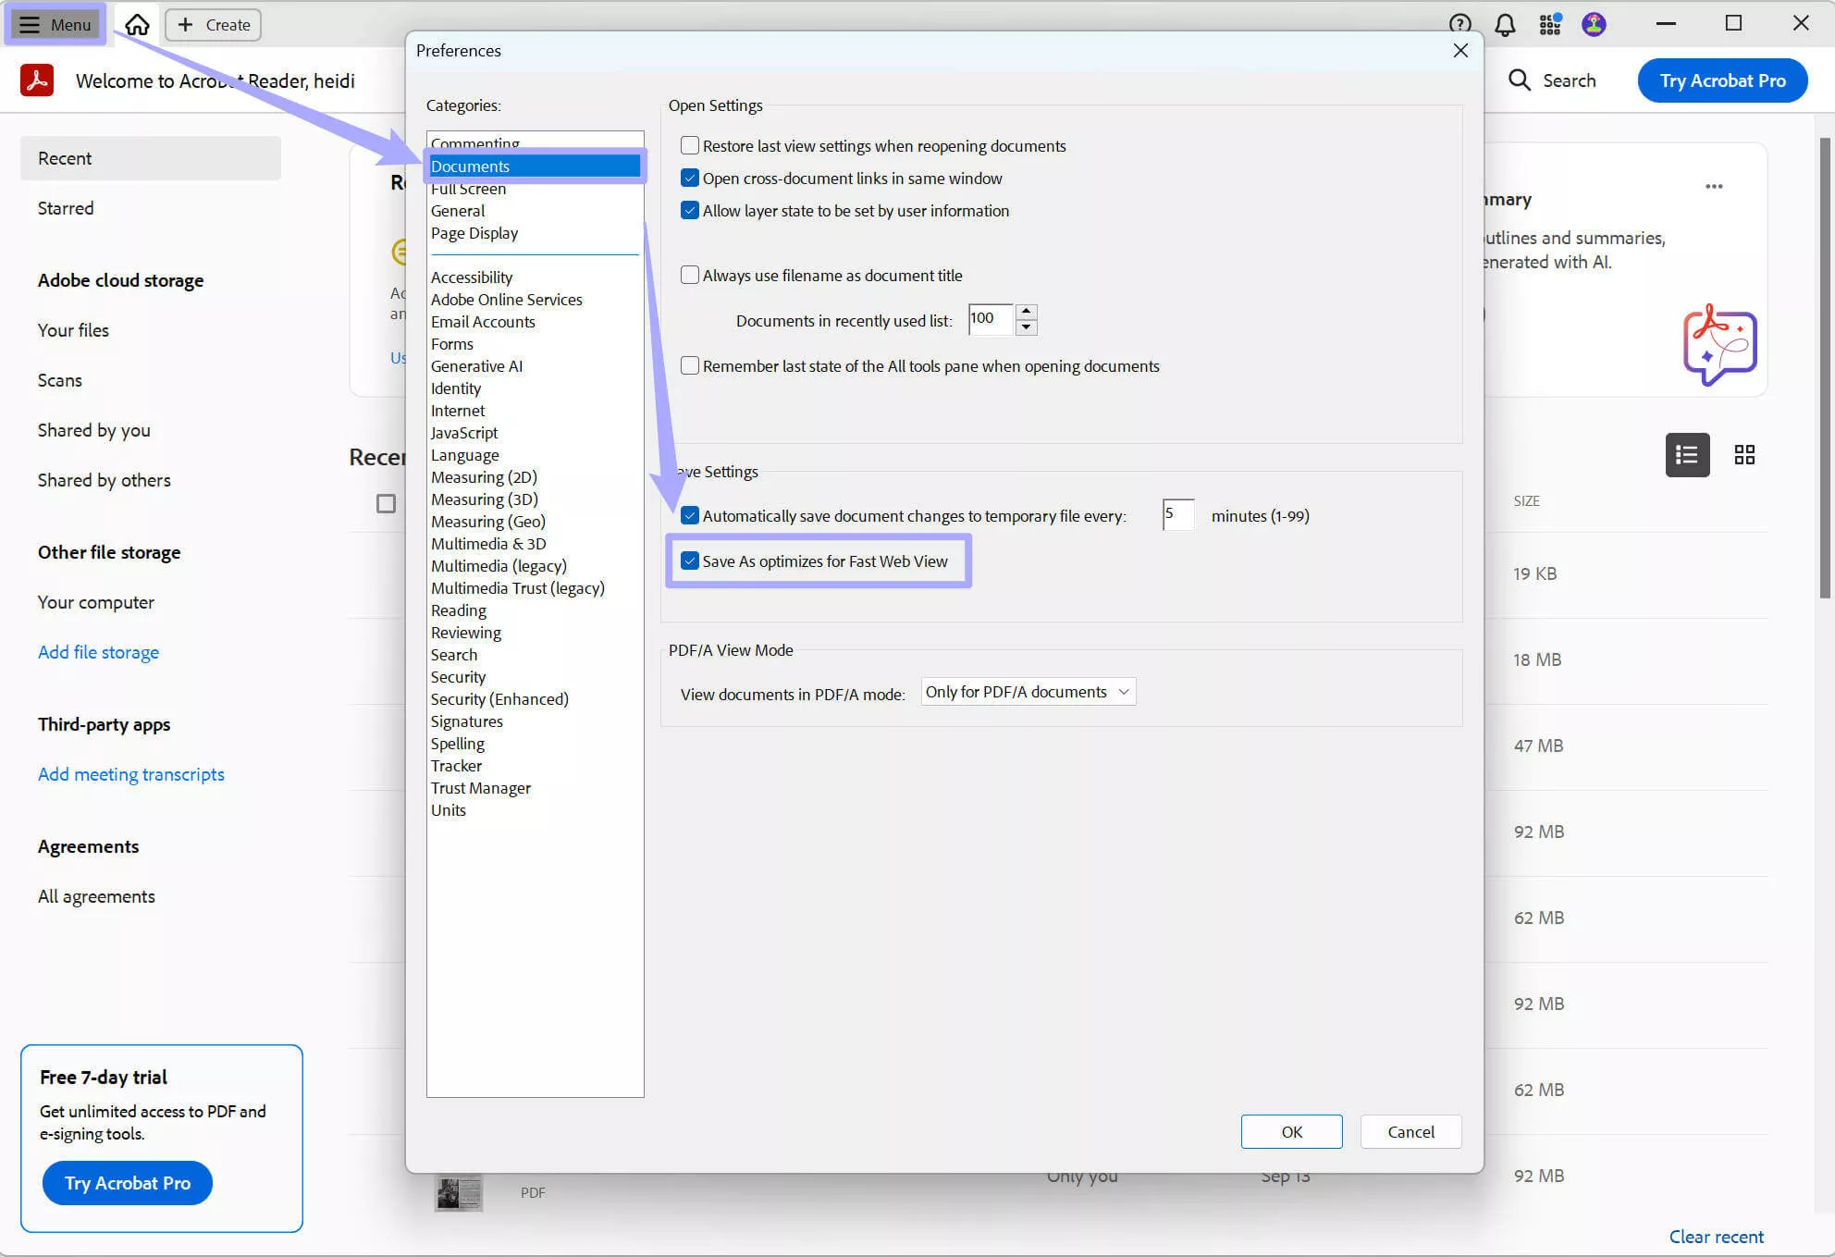Open the apps grid icon near profile
The width and height of the screenshot is (1835, 1257).
point(1549,24)
